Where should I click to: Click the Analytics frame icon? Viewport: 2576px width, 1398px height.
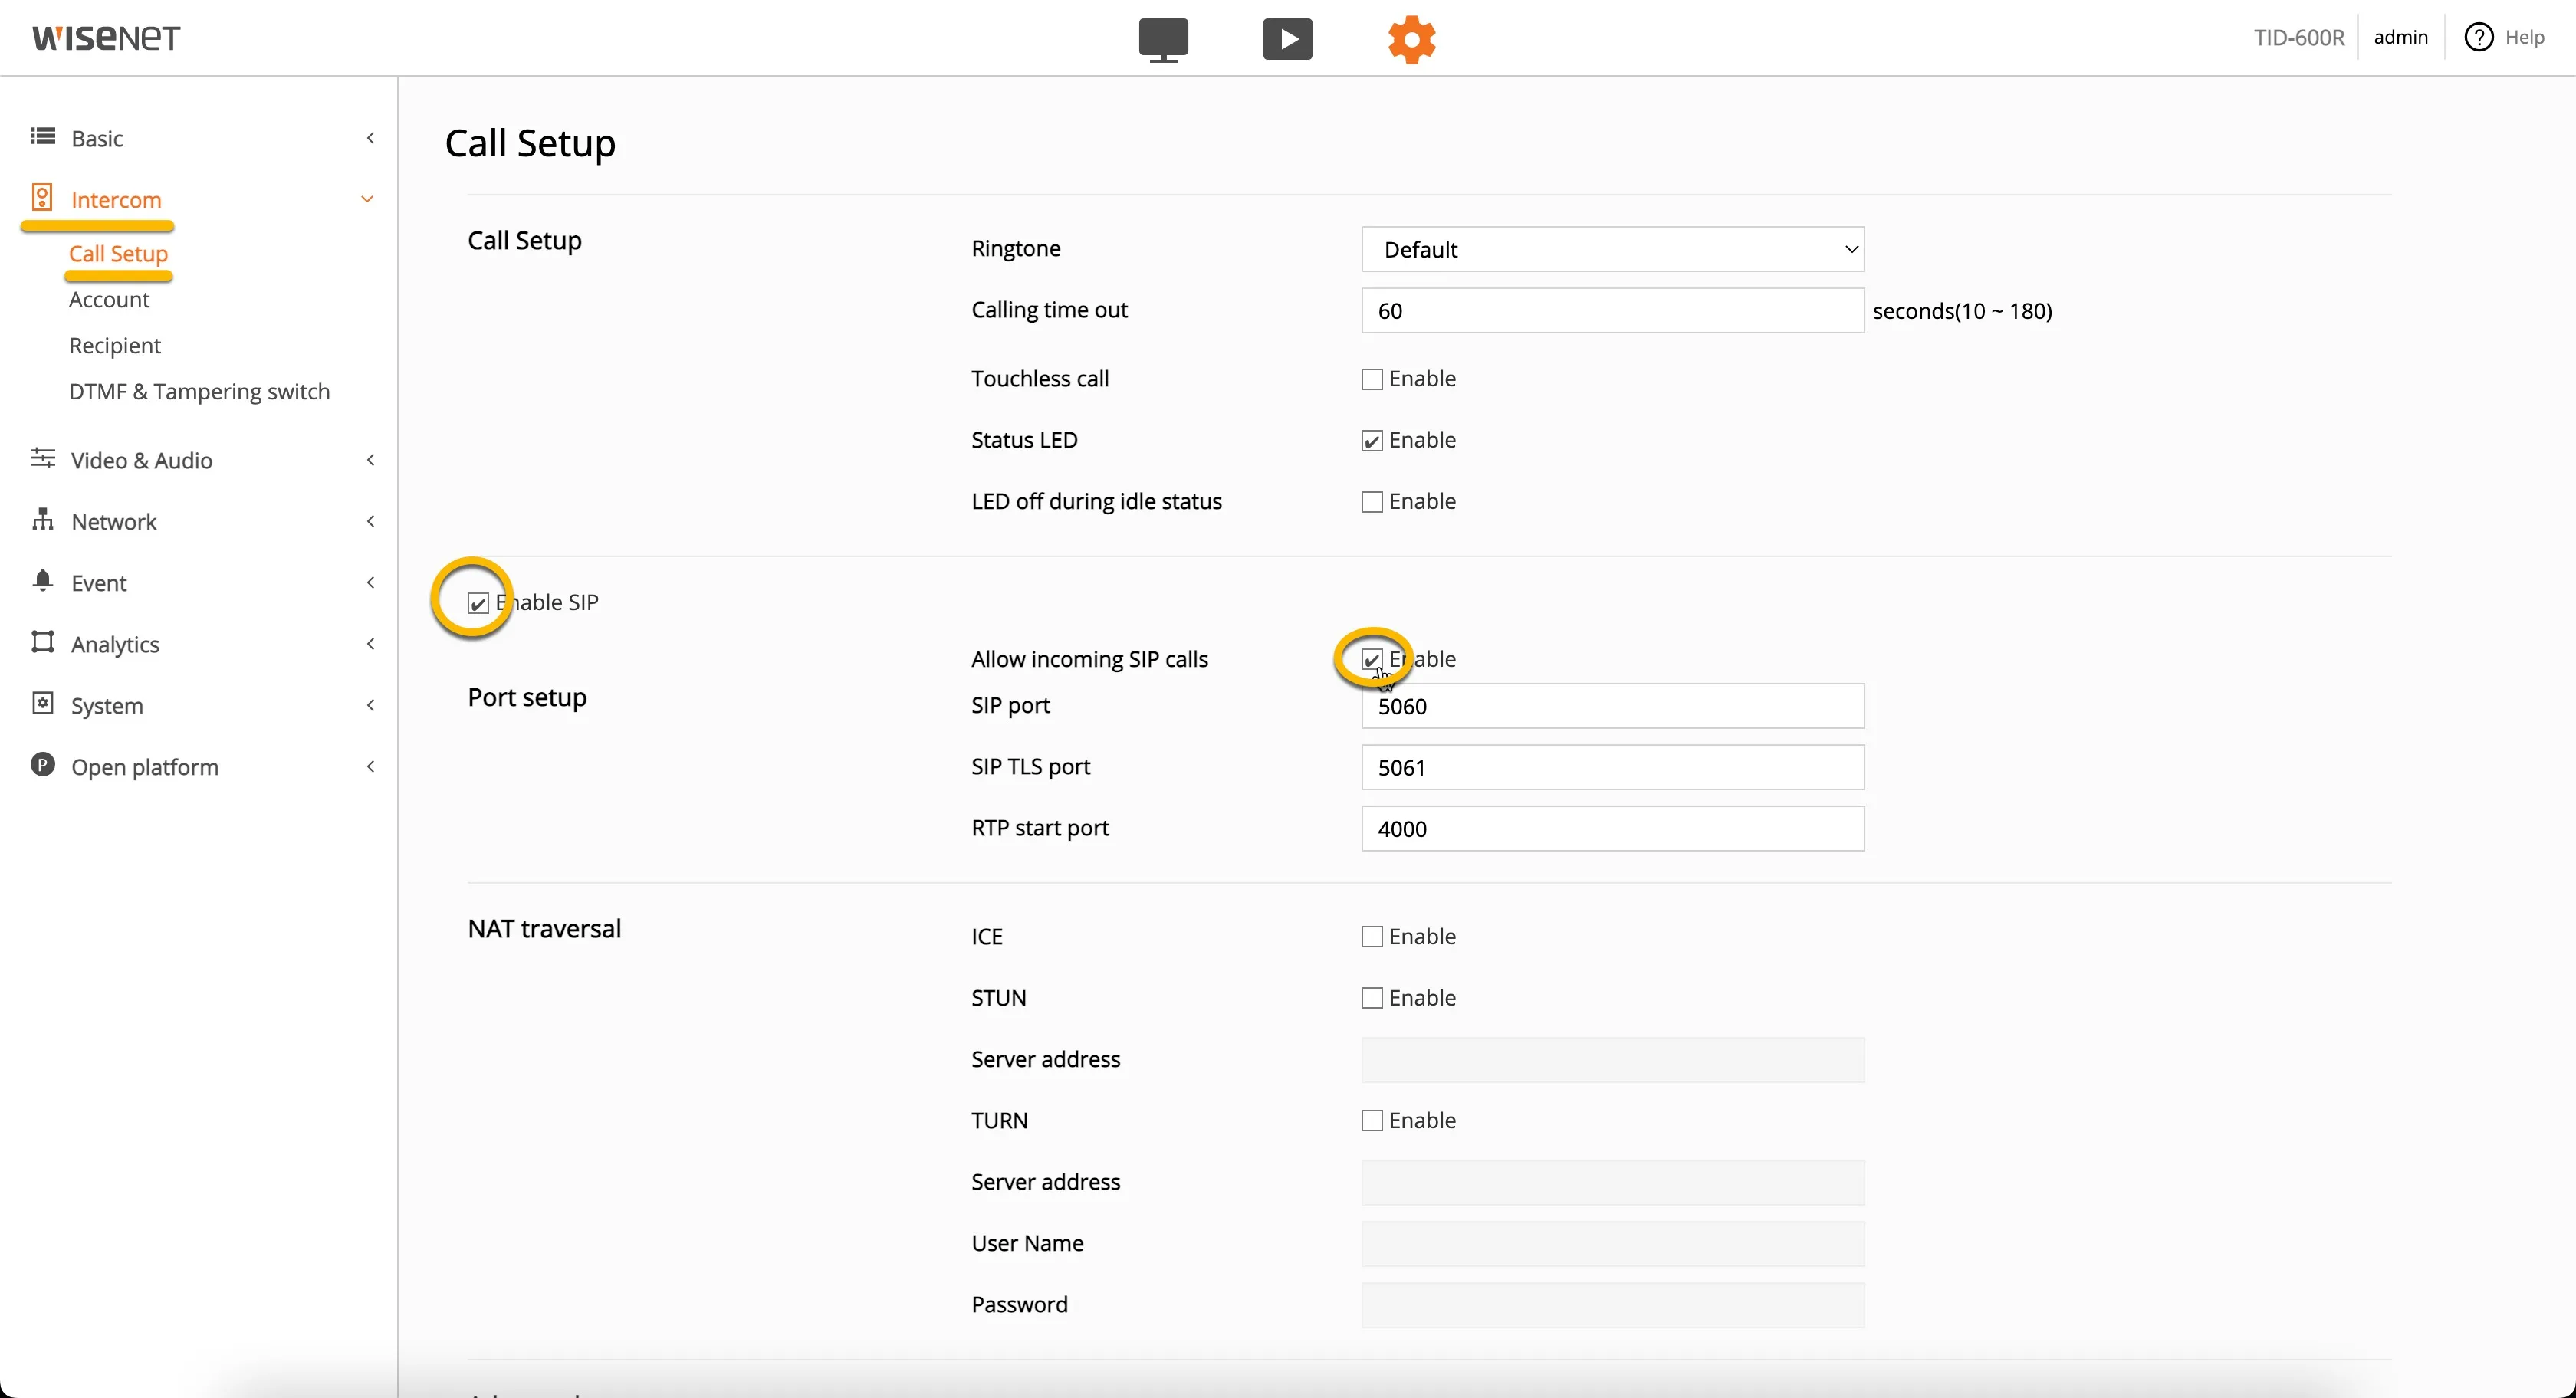click(x=42, y=642)
